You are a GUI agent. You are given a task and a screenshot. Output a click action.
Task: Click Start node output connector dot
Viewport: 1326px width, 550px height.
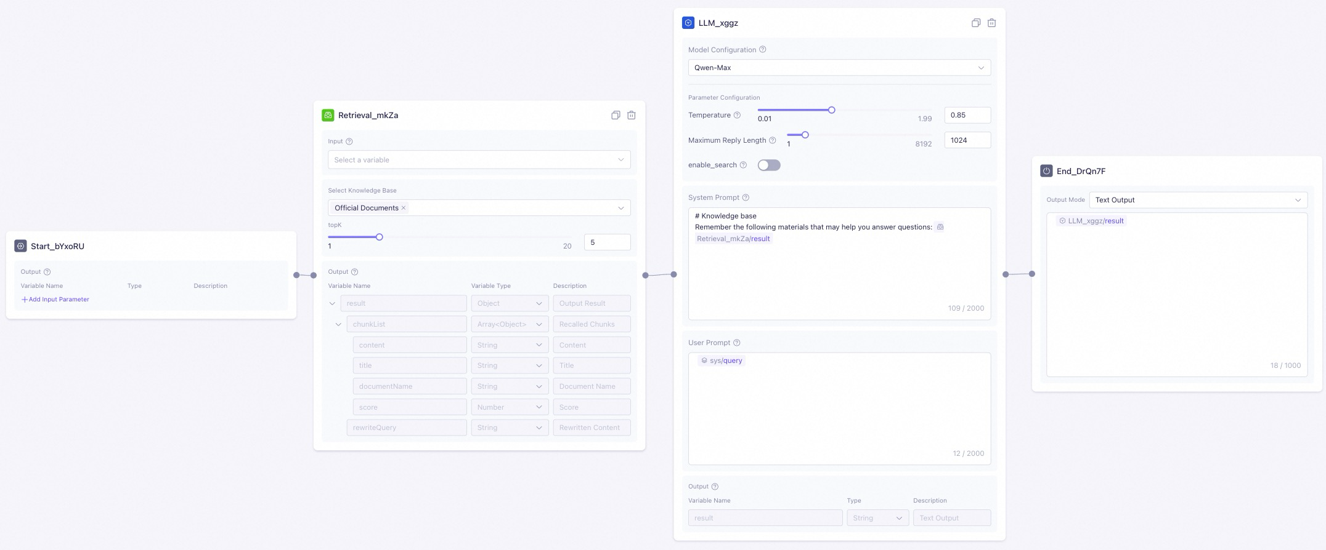coord(296,275)
